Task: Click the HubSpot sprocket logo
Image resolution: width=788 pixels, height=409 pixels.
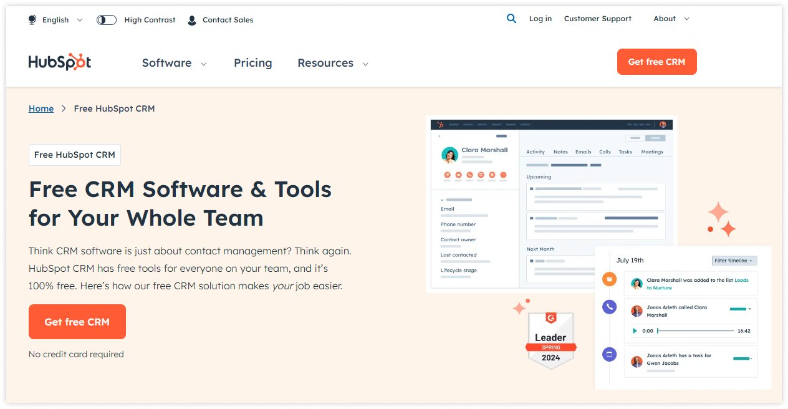Action: 59,61
